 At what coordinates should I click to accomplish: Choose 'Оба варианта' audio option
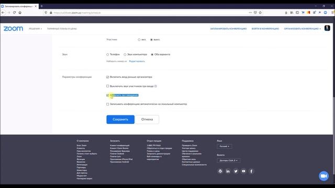(152, 54)
